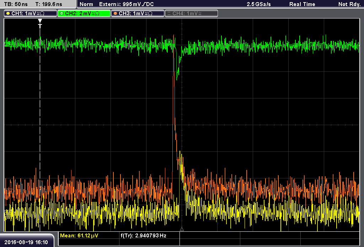Click the white trigger time marker at top

(x=40, y=23)
